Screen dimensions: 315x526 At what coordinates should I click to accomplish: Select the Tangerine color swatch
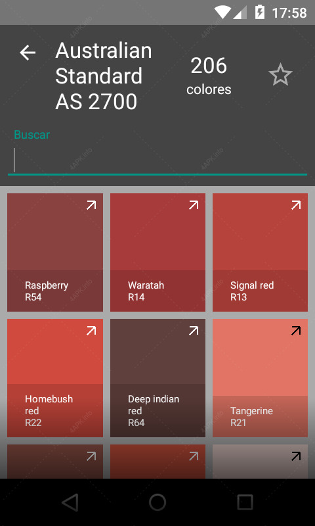click(260, 378)
